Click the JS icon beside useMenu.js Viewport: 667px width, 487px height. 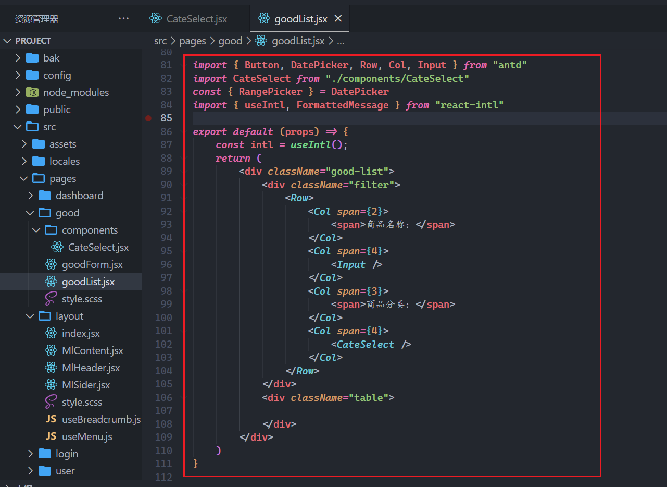click(51, 436)
